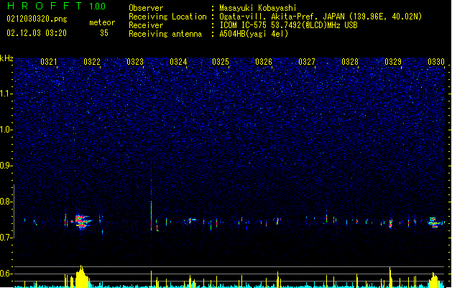This screenshot has height=288, width=452.
Task: Click the time marker 0324
Action: (x=178, y=62)
